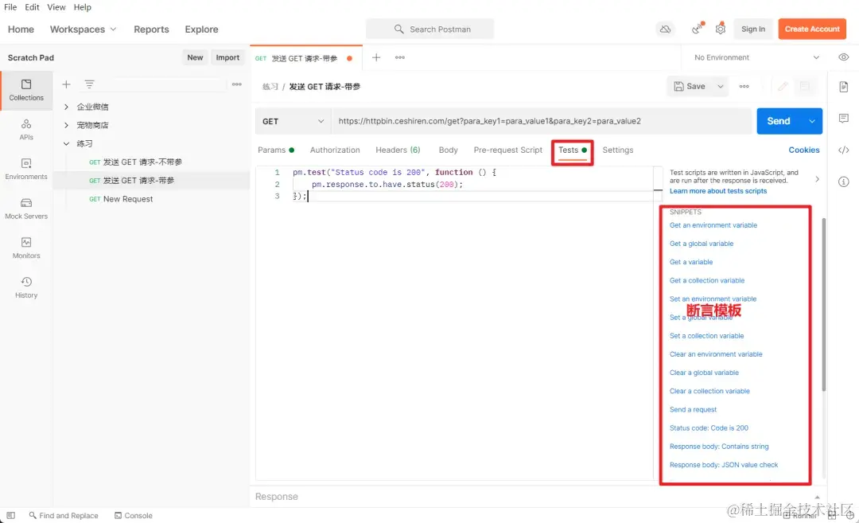The image size is (859, 523).
Task: Switch to the Settings tab
Action: pos(617,150)
